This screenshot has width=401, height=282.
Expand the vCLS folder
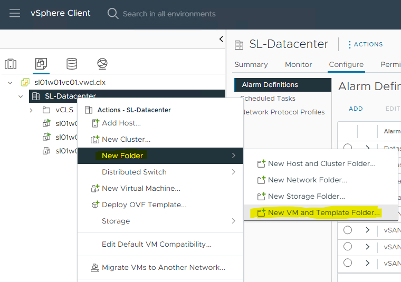(31, 110)
